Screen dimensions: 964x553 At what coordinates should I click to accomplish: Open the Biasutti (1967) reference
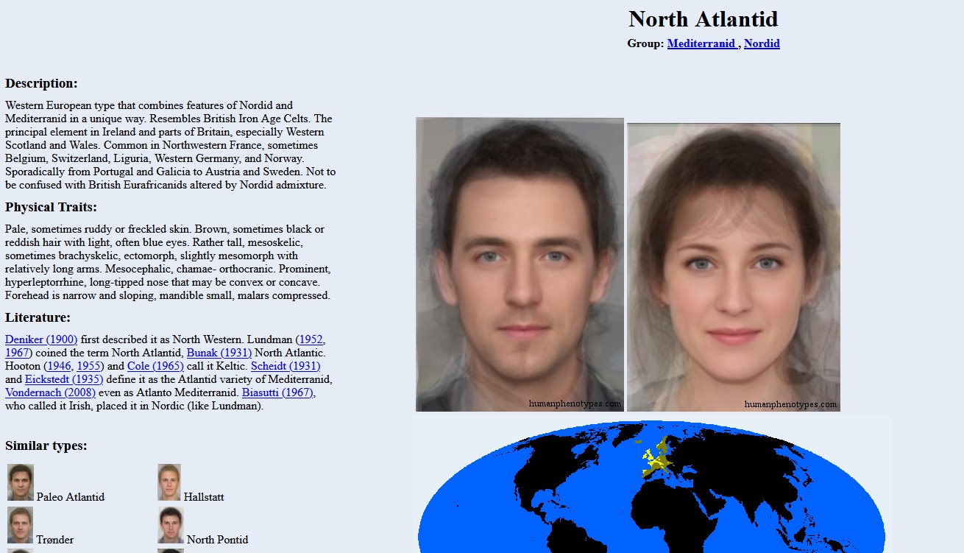tap(277, 392)
